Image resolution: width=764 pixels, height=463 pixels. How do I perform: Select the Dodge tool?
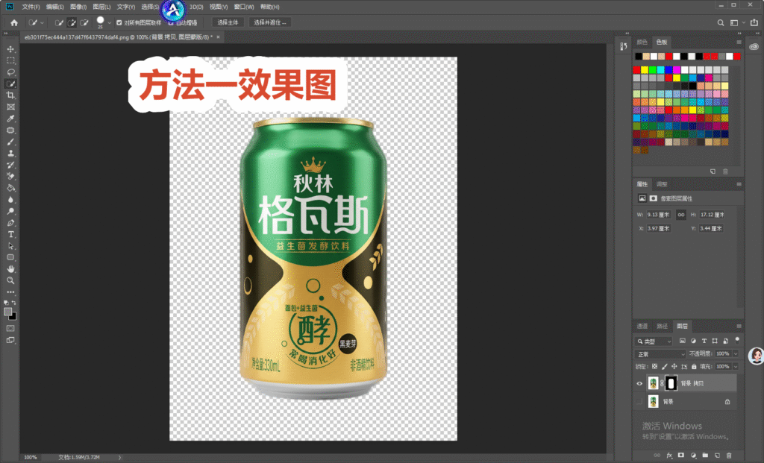10,211
